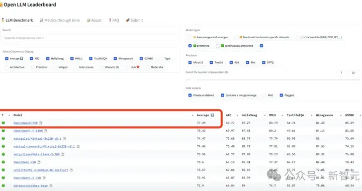Click the parameter count range slider
Screen dimensions: 362x191
click(273, 80)
